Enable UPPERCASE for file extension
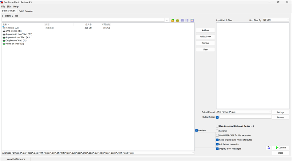 pyautogui.click(x=217, y=135)
